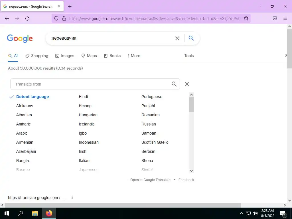Close the переводчик Google Search tab

coord(59,6)
